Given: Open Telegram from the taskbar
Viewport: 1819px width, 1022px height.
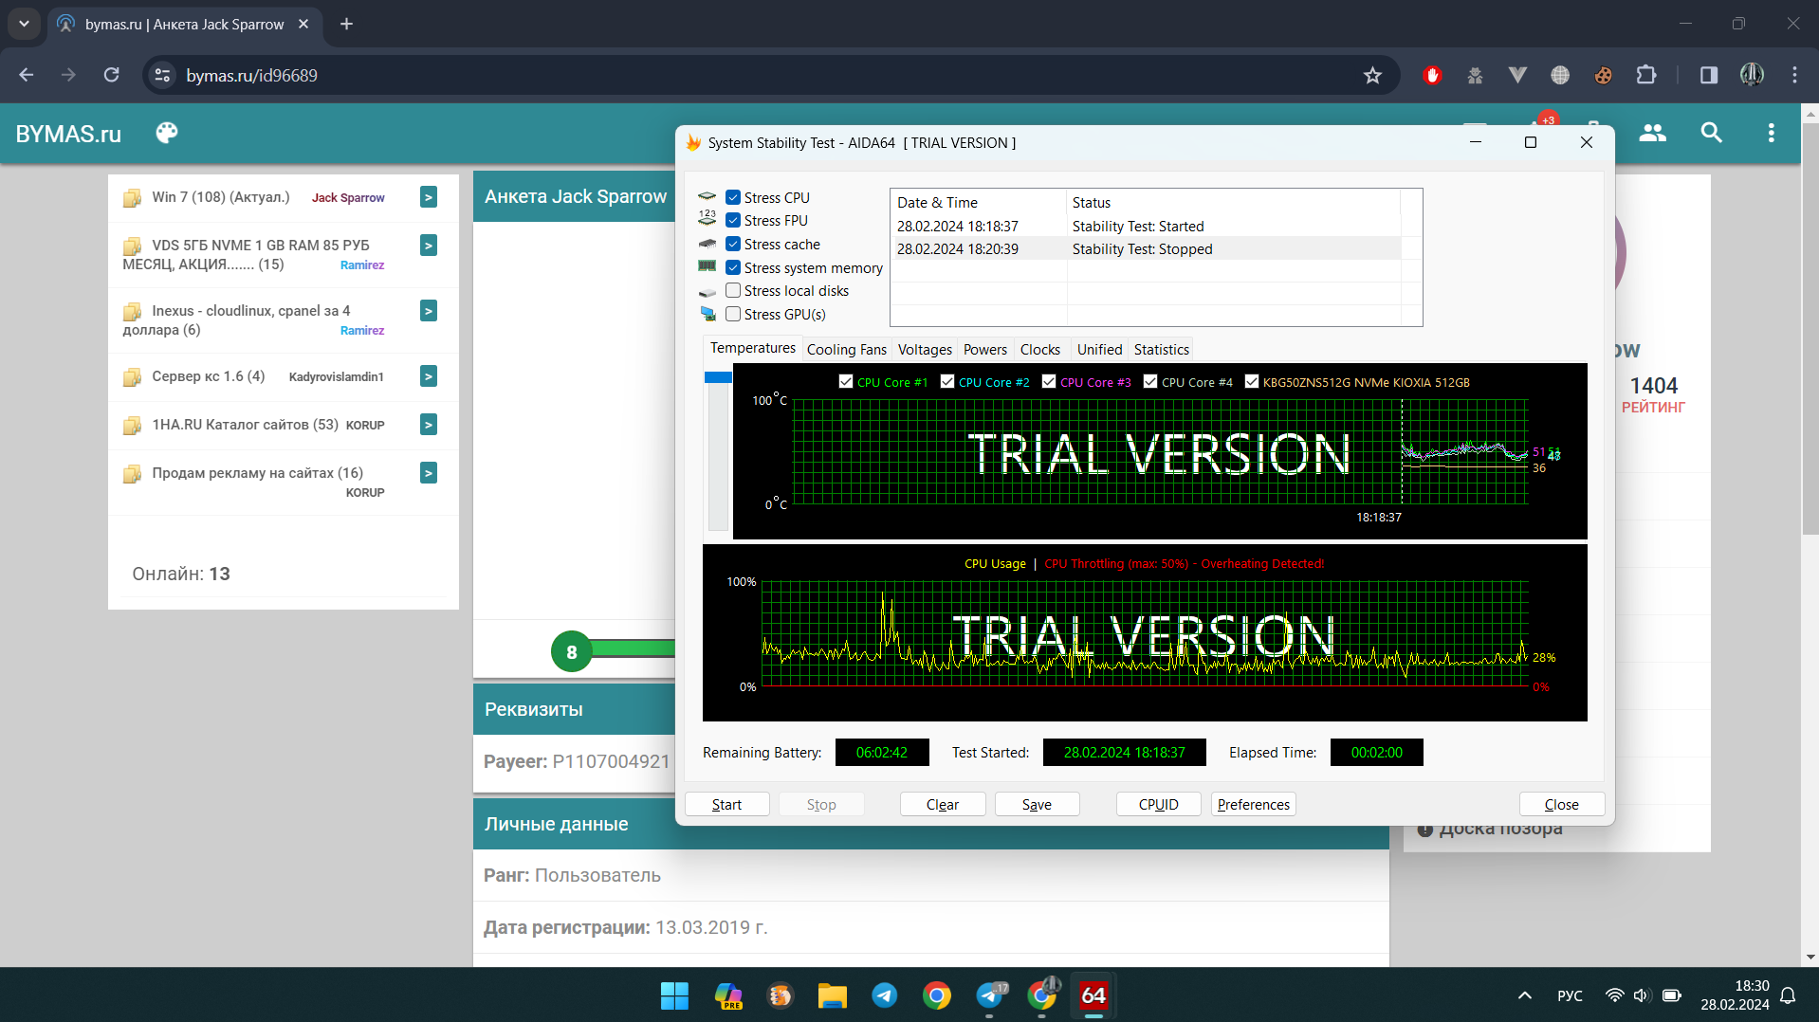Looking at the screenshot, I should [x=884, y=995].
